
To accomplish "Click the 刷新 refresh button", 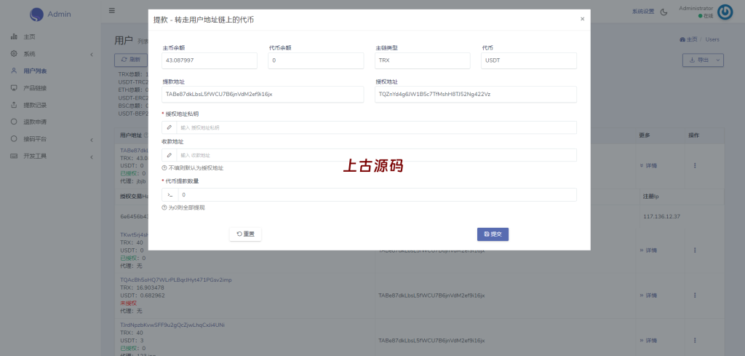I will (x=131, y=60).
